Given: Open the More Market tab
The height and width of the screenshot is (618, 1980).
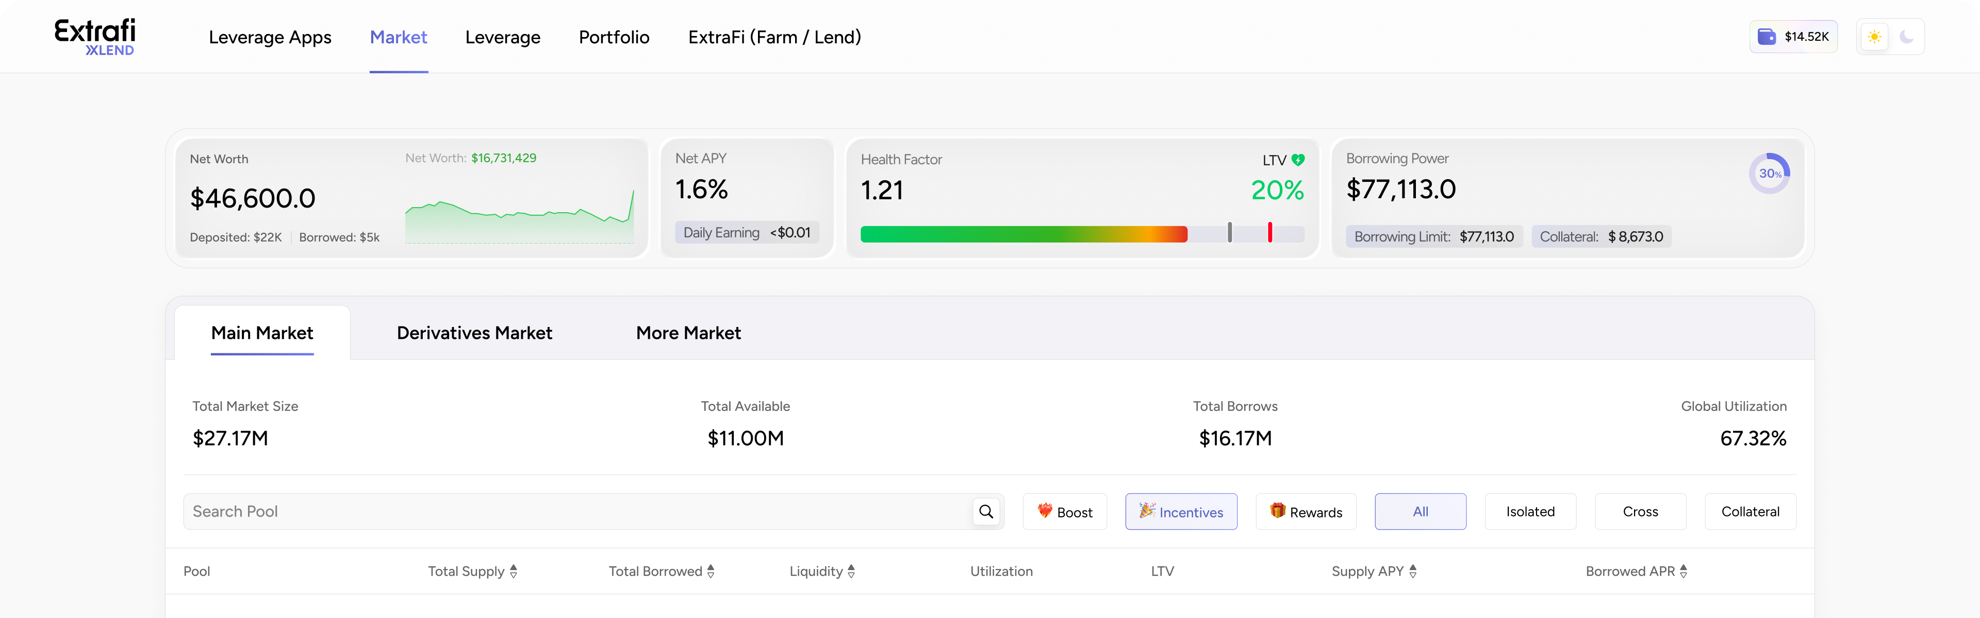Looking at the screenshot, I should [x=688, y=332].
